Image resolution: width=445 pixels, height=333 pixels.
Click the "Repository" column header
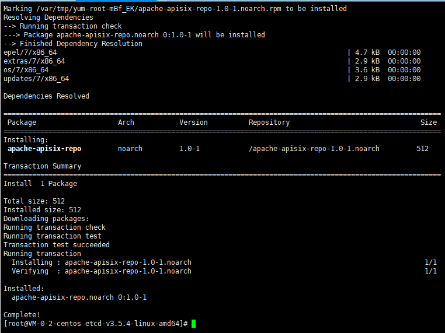(269, 122)
